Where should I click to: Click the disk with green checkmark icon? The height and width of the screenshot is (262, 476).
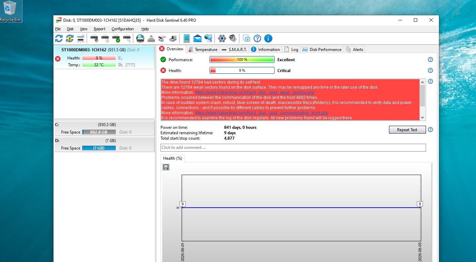tap(116, 38)
